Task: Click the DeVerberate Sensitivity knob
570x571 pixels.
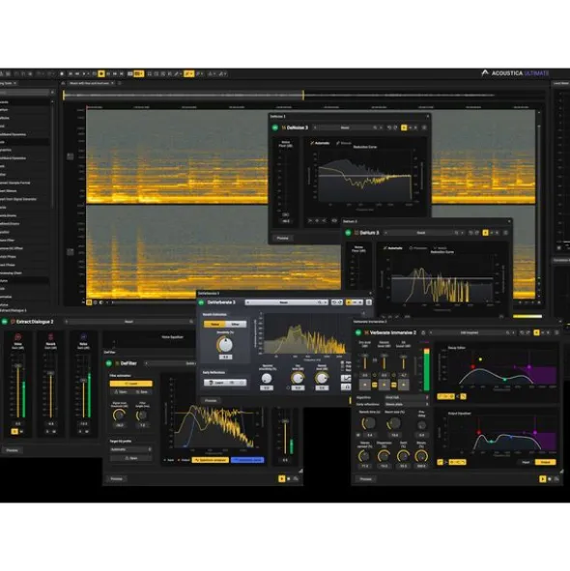Action: point(225,345)
